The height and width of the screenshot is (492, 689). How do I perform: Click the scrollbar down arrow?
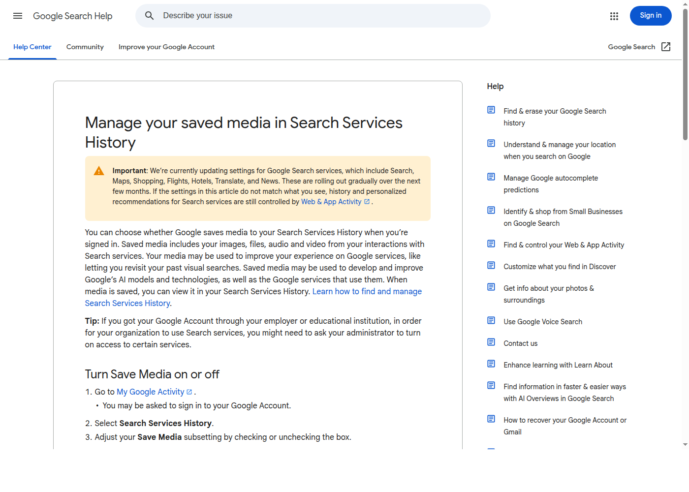point(685,445)
